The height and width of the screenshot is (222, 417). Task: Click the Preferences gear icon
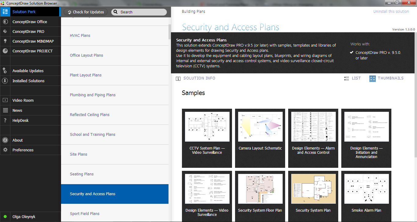click(5, 150)
